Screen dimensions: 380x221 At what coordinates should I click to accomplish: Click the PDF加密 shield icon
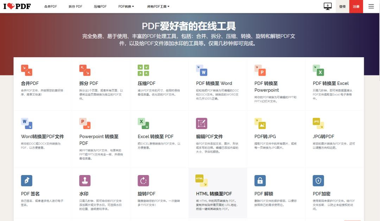coord(318,181)
